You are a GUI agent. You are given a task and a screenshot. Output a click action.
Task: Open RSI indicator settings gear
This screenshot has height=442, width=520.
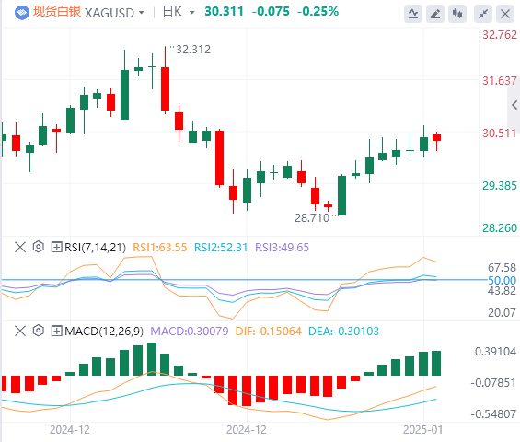pyautogui.click(x=38, y=247)
